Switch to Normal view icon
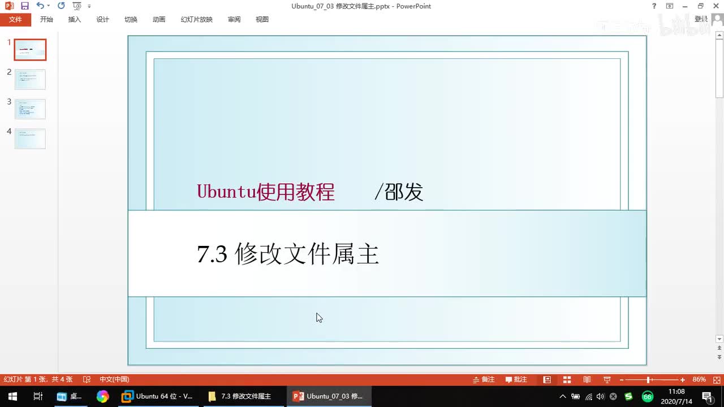This screenshot has height=407, width=724. pyautogui.click(x=547, y=379)
